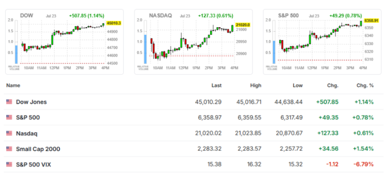The width and height of the screenshot is (391, 175).
Task: Click S&P 500 VIX last value 15.38
Action: [x=215, y=164]
